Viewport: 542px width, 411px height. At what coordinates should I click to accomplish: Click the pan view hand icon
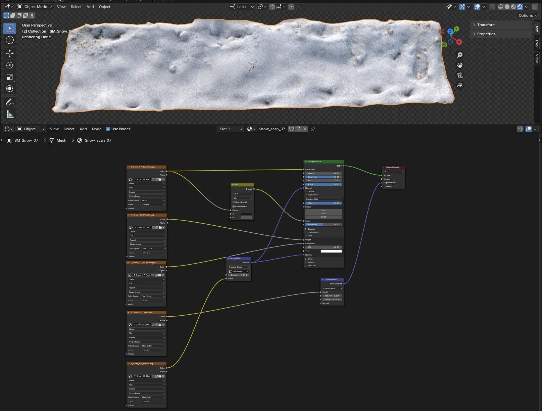tap(460, 65)
